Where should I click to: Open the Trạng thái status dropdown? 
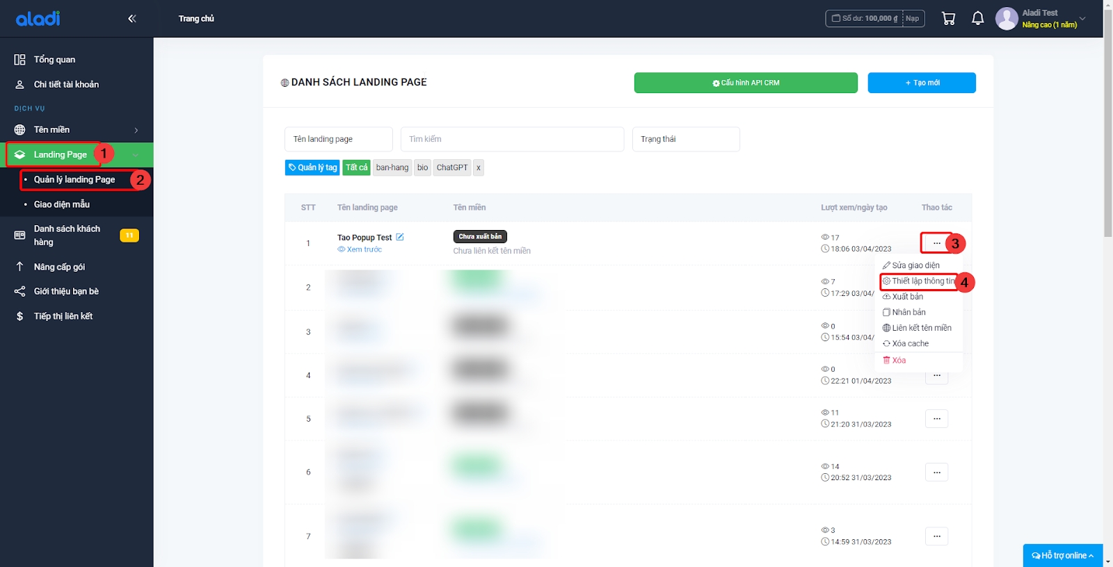tap(685, 139)
